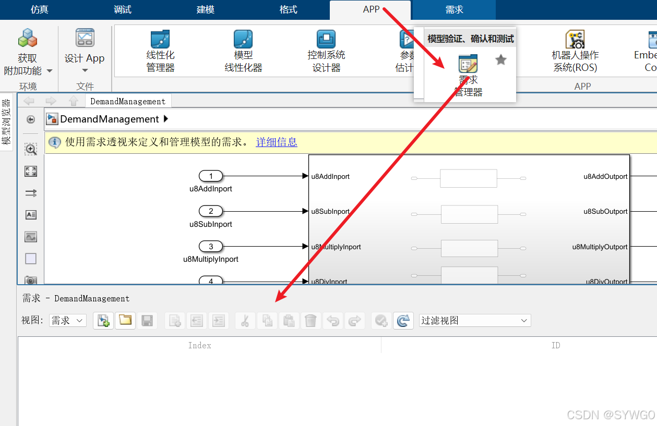The width and height of the screenshot is (657, 426).
Task: Click the copy icon in requirements toolbar
Action: 267,320
